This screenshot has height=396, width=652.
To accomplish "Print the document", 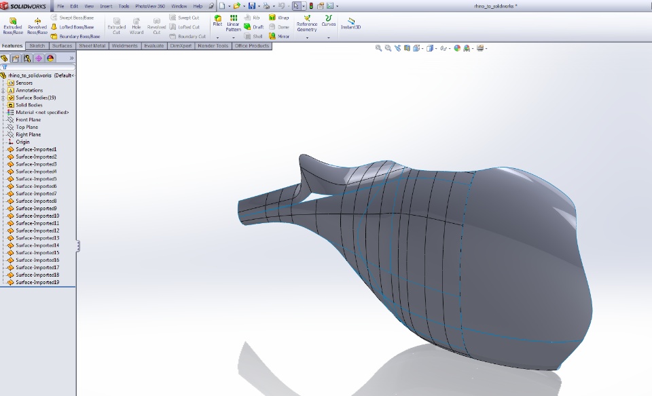I will (x=266, y=6).
